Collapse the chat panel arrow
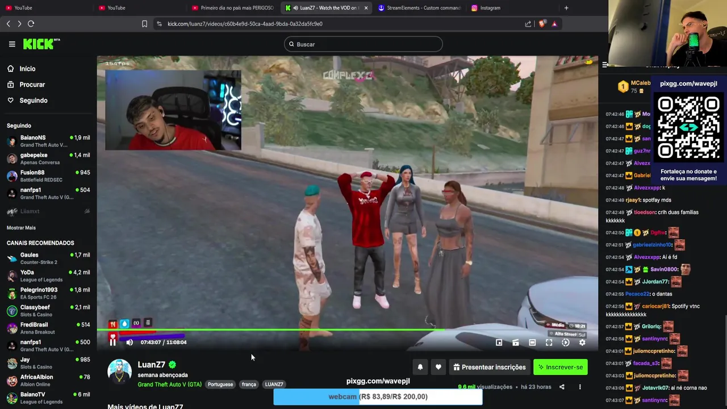 [x=605, y=65]
